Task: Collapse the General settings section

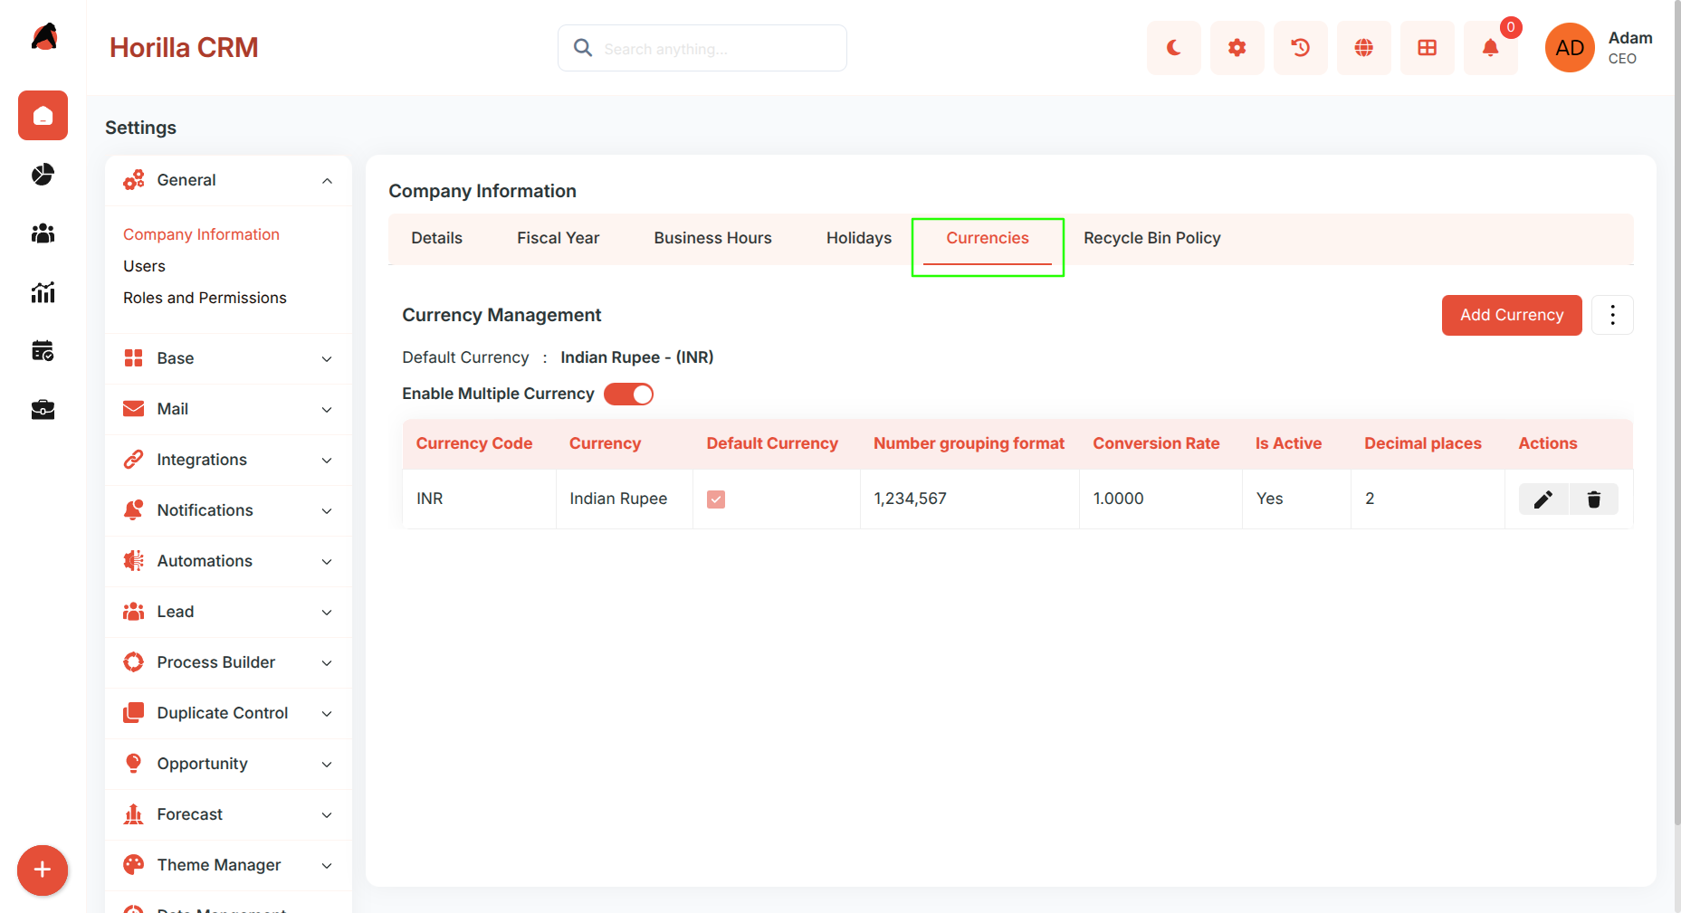Action: (228, 180)
